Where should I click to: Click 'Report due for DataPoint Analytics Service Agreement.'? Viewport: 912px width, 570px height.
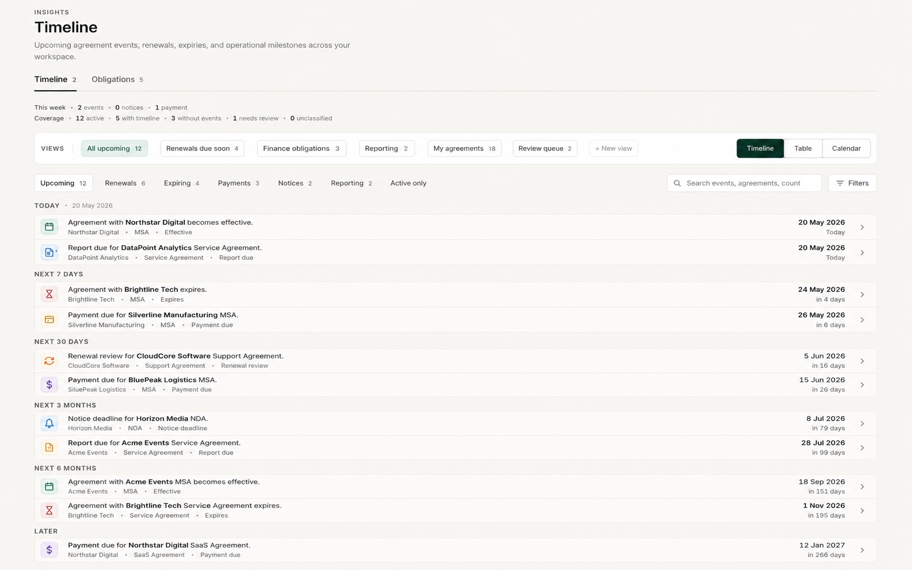pyautogui.click(x=165, y=248)
